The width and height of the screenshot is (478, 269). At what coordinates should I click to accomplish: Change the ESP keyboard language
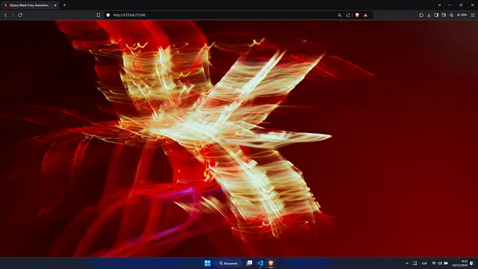424,263
